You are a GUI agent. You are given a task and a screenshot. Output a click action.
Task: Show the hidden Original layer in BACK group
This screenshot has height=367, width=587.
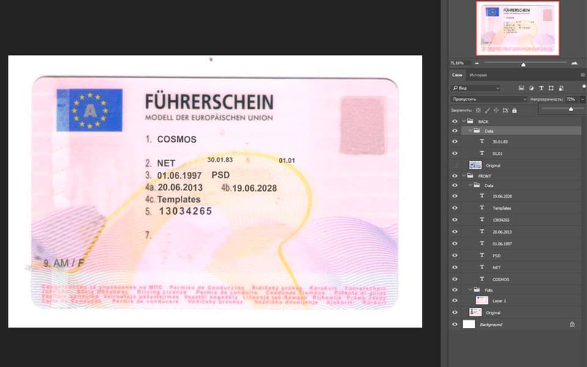454,165
